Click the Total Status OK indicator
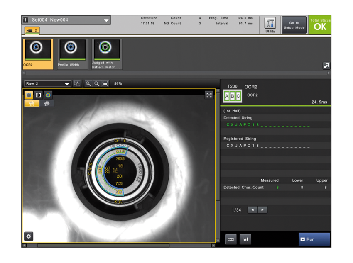 pyautogui.click(x=320, y=25)
